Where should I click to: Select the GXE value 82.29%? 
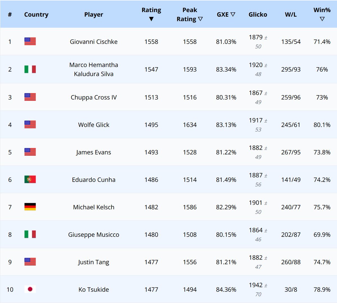click(226, 207)
